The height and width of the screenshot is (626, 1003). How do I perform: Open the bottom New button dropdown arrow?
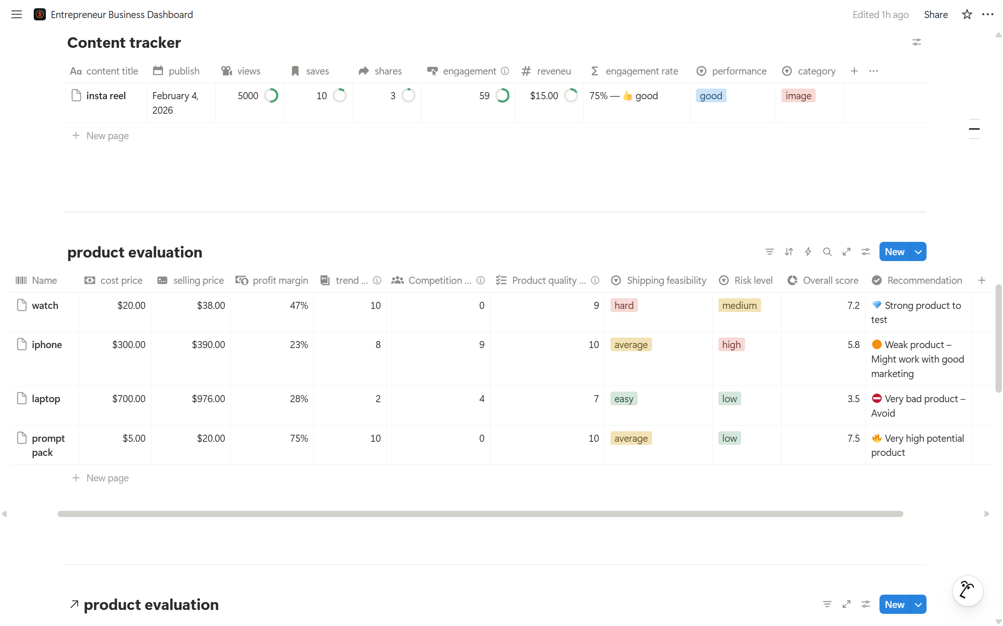(918, 604)
